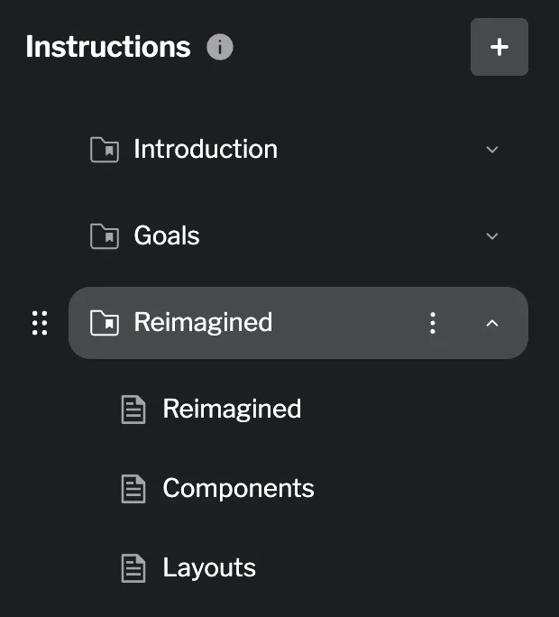
Task: Open the Introduction section label
Action: point(206,149)
